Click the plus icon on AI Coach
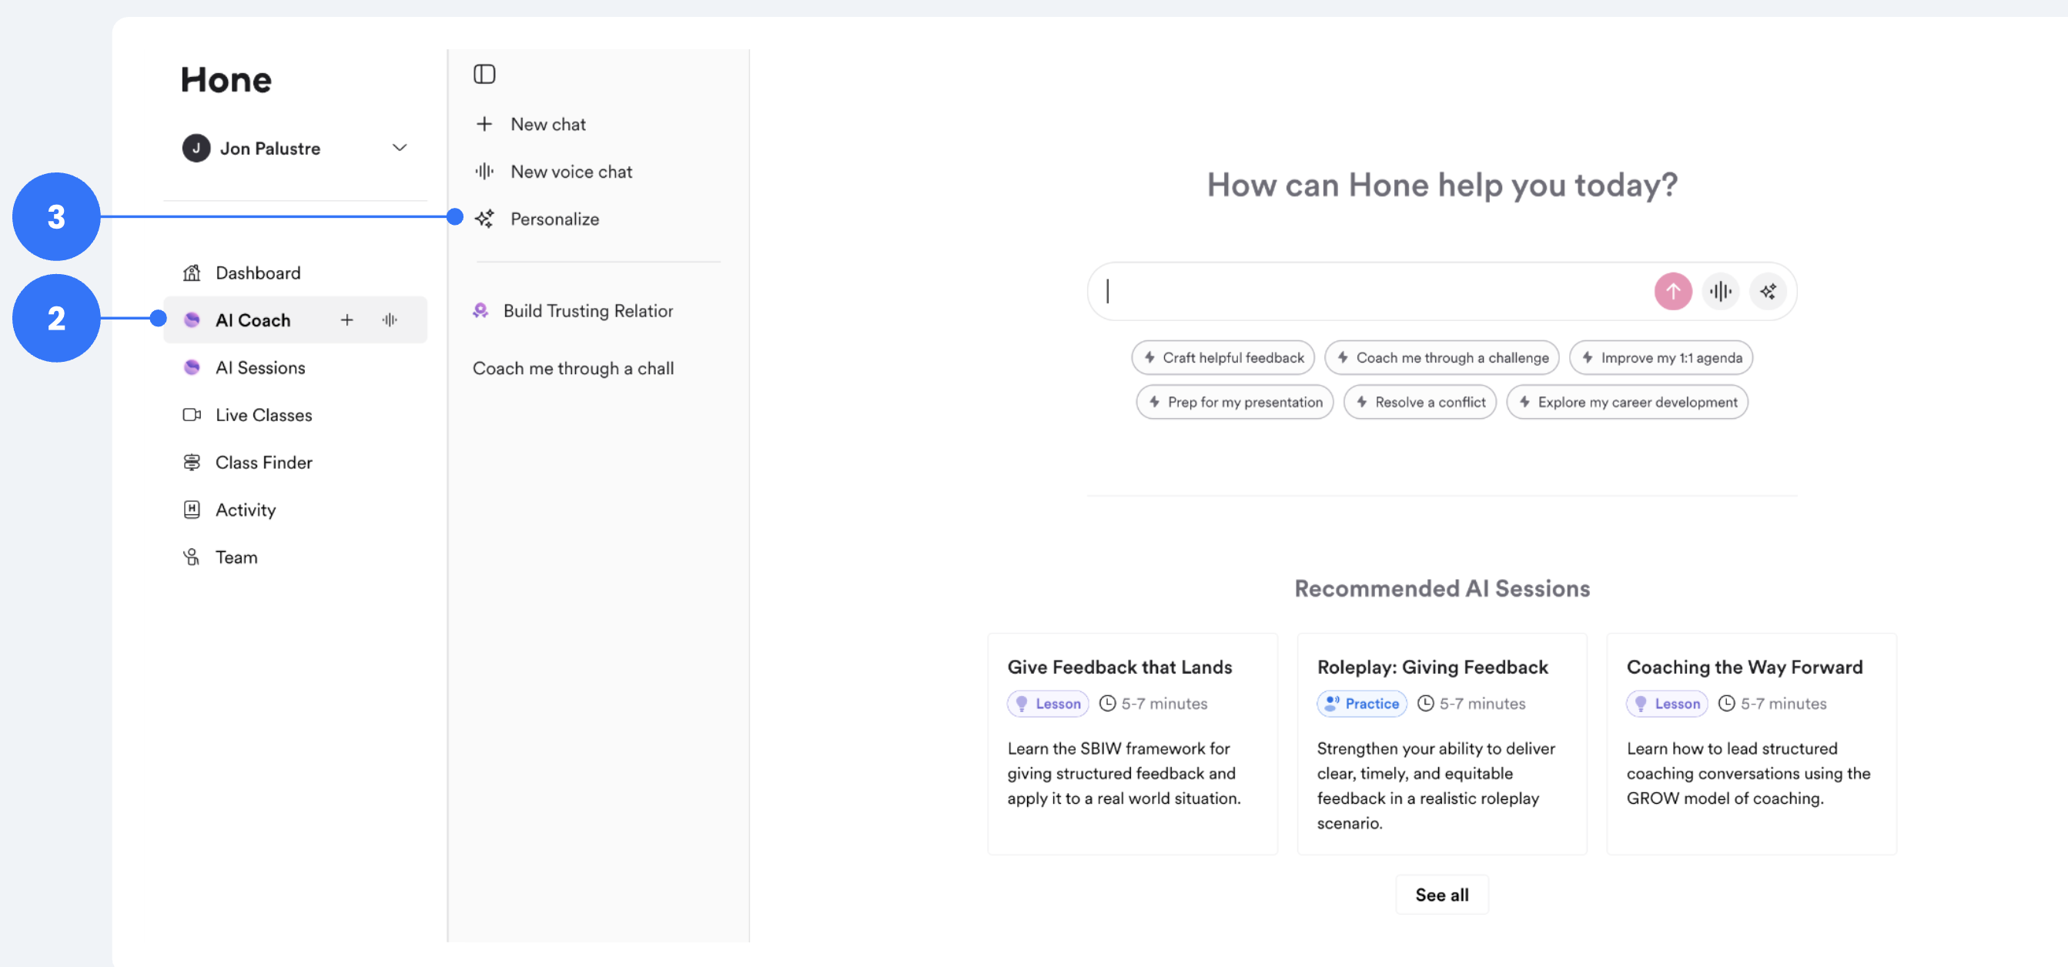The image size is (2068, 967). pos(346,320)
